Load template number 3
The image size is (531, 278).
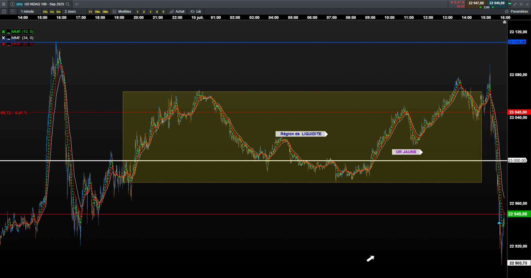(150, 12)
